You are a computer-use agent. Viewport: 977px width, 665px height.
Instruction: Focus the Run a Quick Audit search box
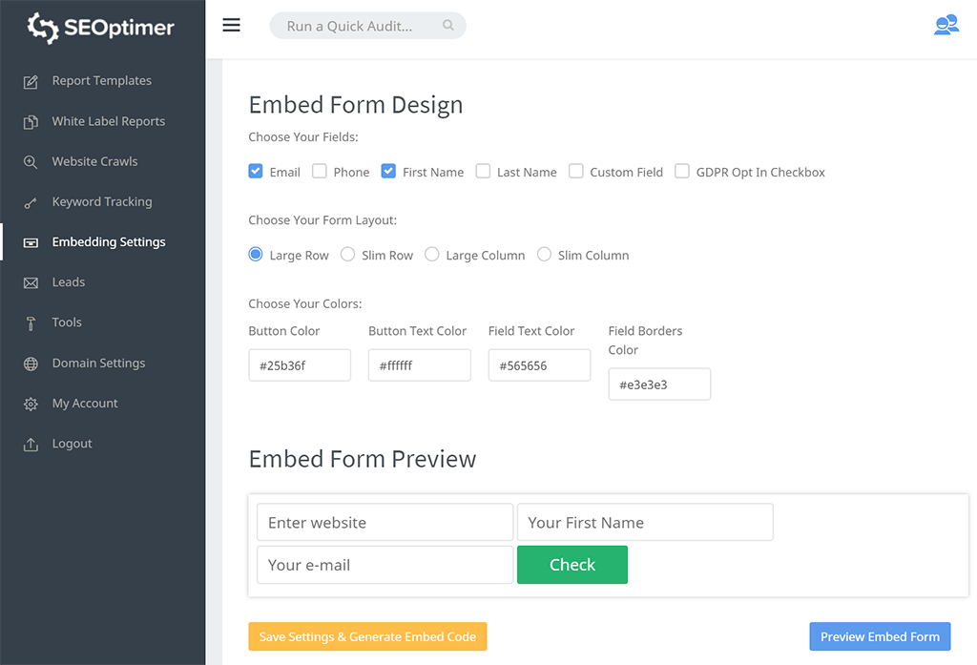(358, 26)
